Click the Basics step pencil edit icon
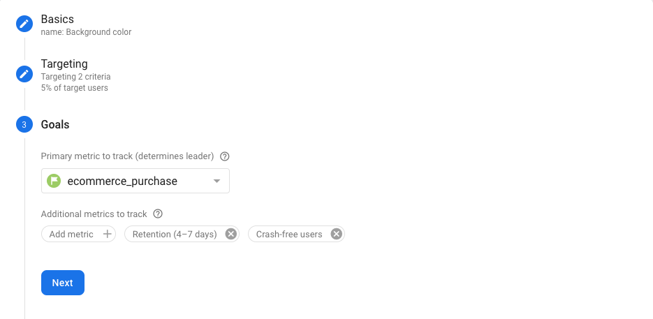This screenshot has height=319, width=653. [x=24, y=24]
